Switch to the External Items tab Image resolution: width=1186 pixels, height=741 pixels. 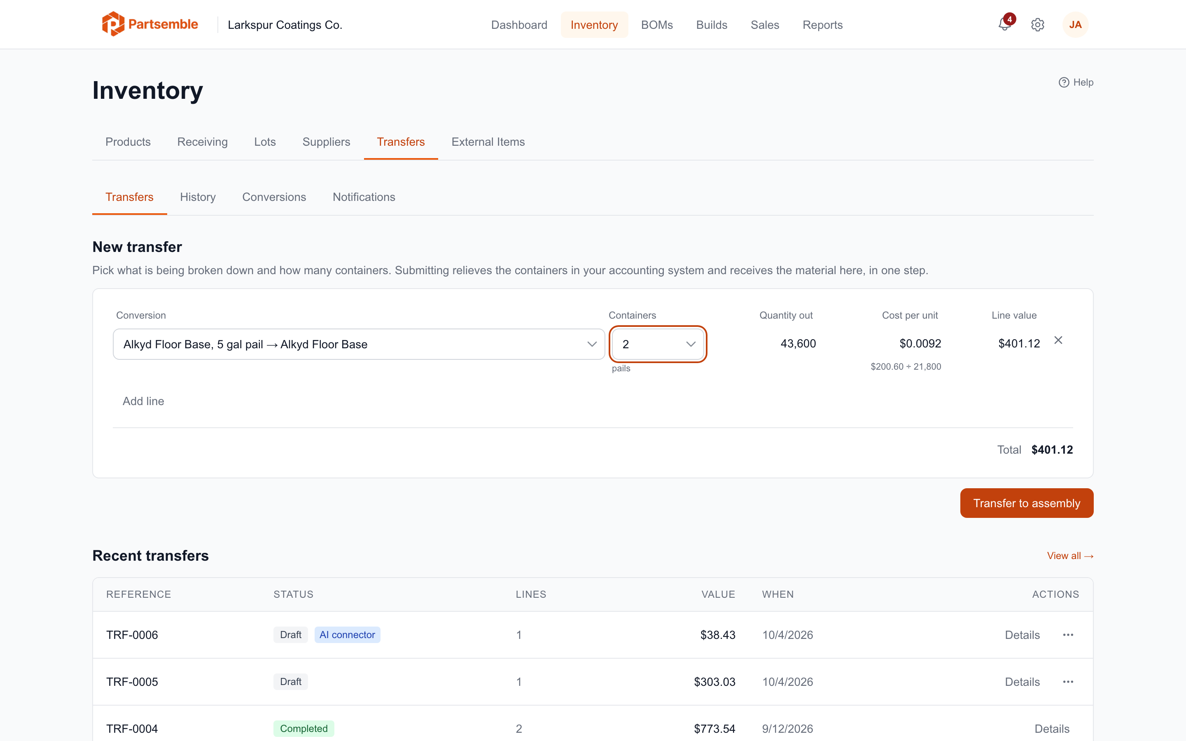pos(488,142)
